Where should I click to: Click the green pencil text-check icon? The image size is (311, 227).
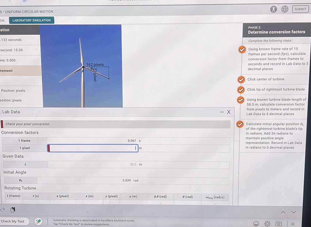click(x=38, y=221)
